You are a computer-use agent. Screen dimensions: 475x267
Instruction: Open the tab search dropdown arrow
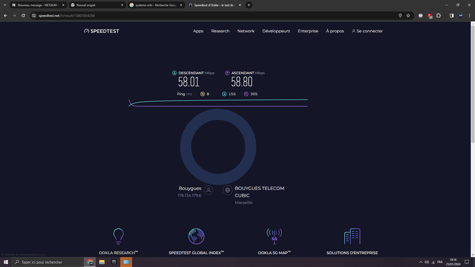(5, 5)
